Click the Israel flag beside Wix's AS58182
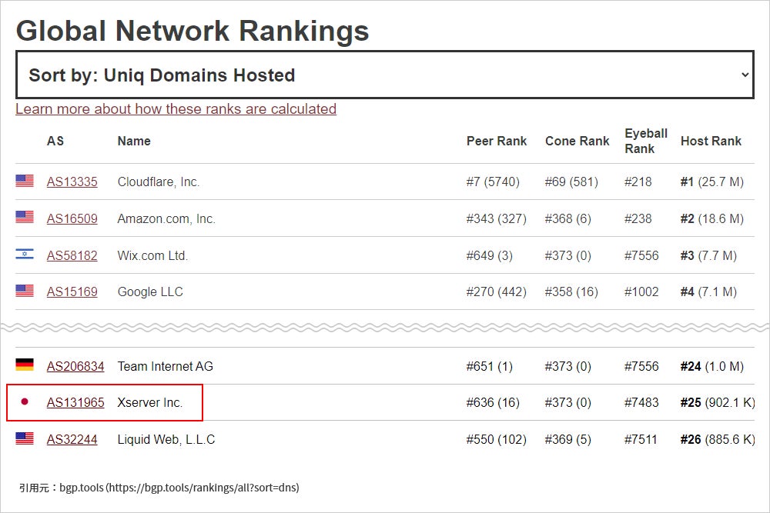 25,254
